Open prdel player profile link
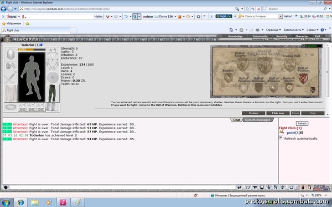332x207 pixels. (x=291, y=132)
